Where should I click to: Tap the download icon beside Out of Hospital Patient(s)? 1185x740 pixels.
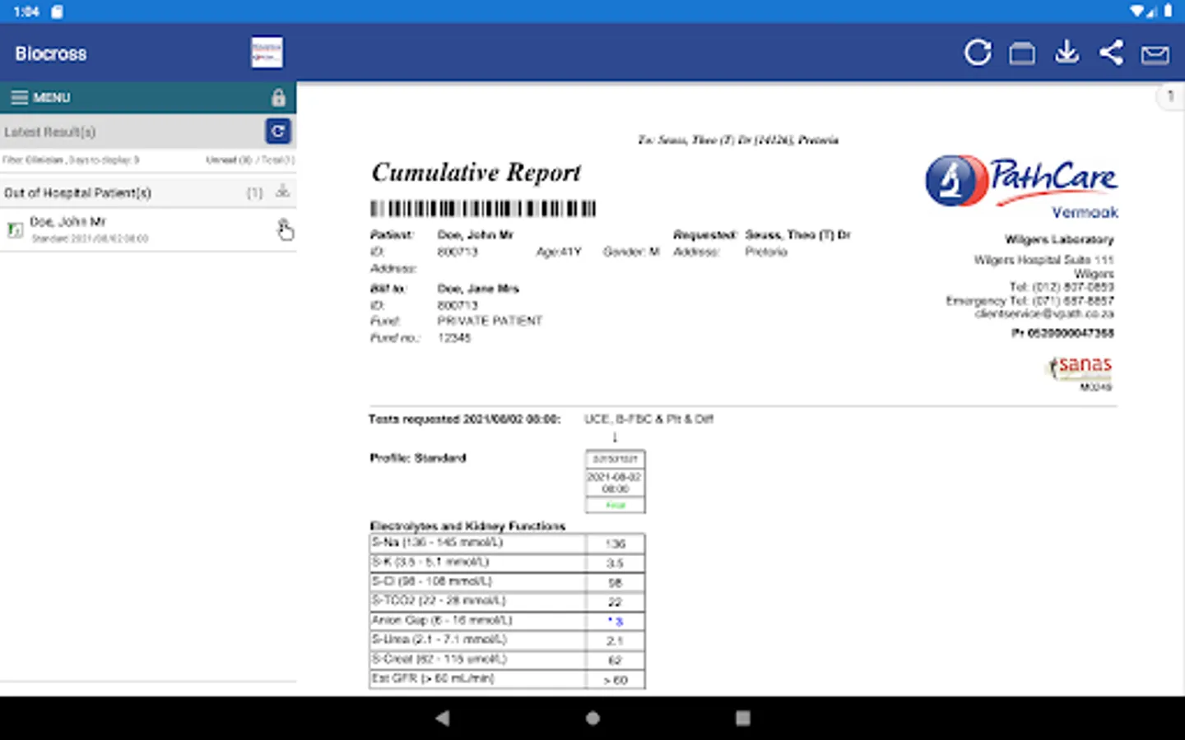pyautogui.click(x=282, y=192)
